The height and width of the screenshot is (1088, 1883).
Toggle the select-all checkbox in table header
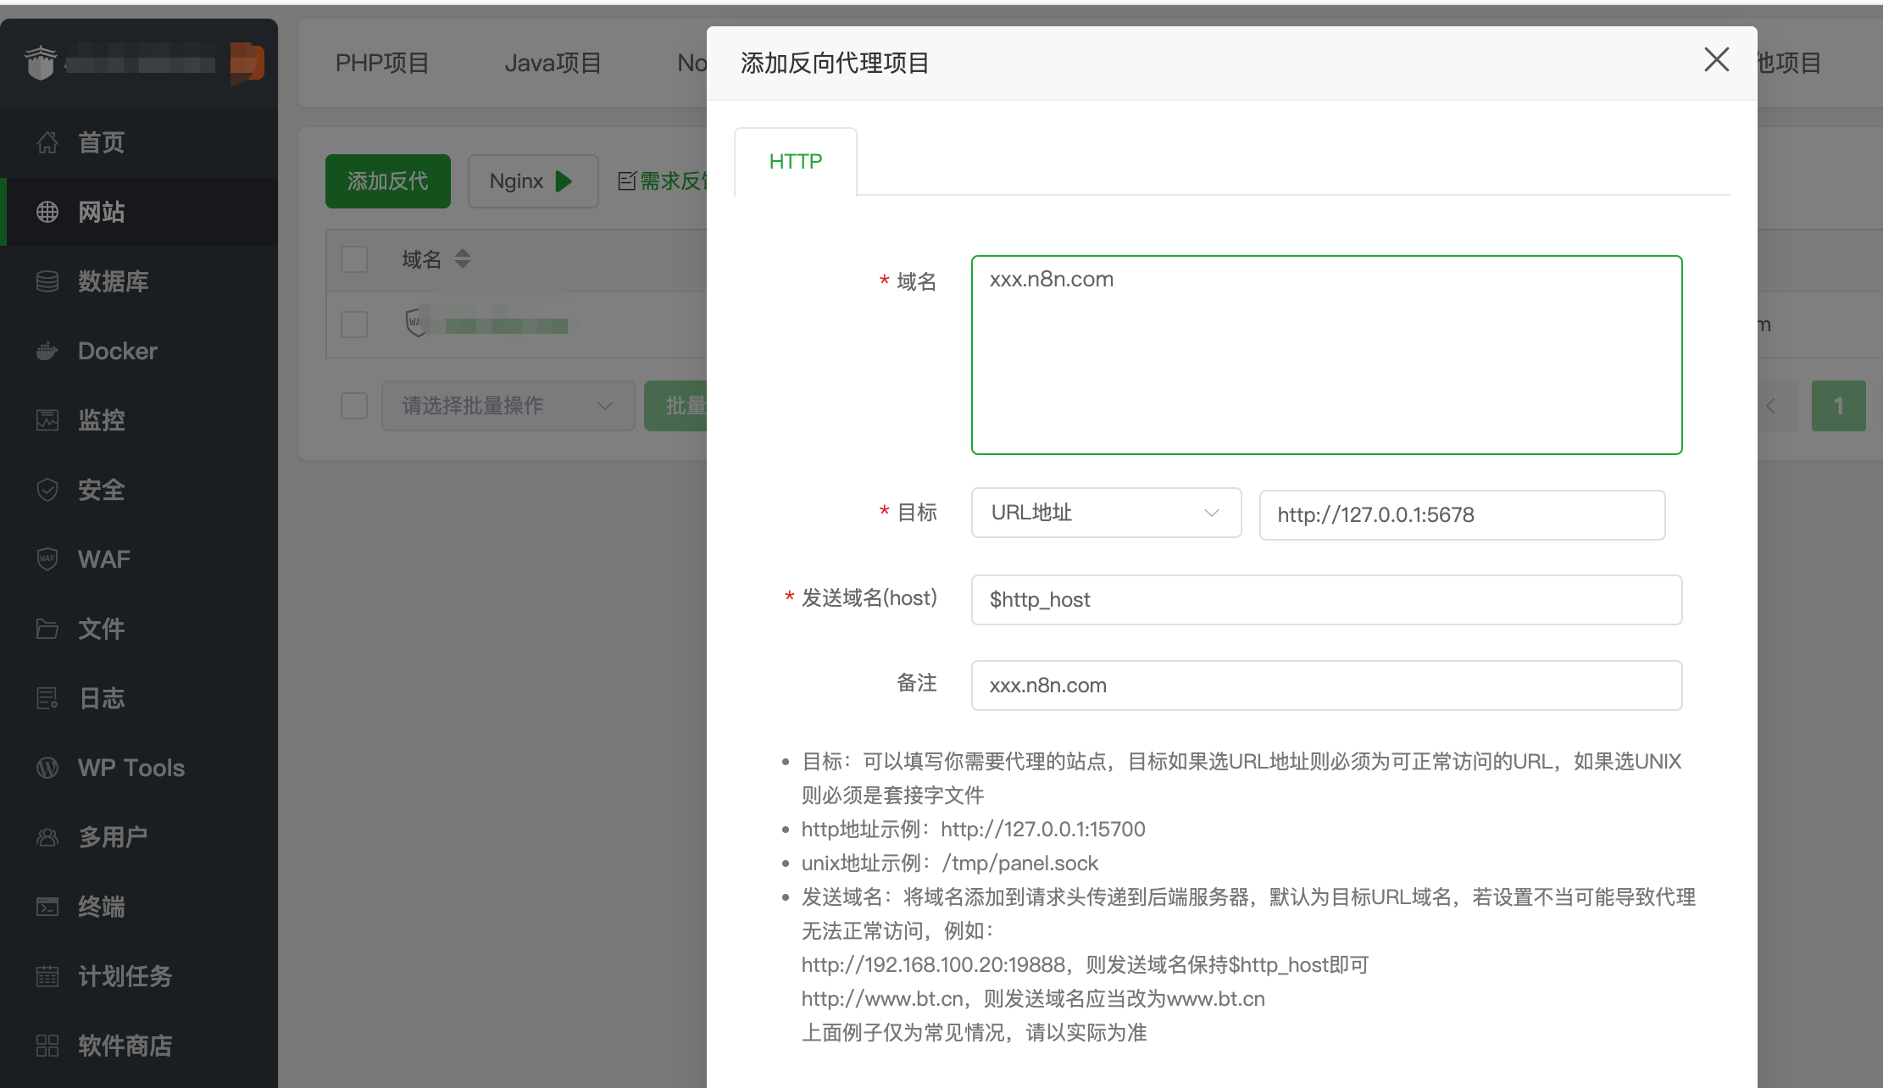point(354,258)
